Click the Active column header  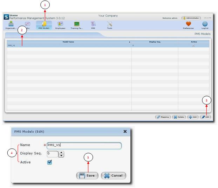(193, 42)
